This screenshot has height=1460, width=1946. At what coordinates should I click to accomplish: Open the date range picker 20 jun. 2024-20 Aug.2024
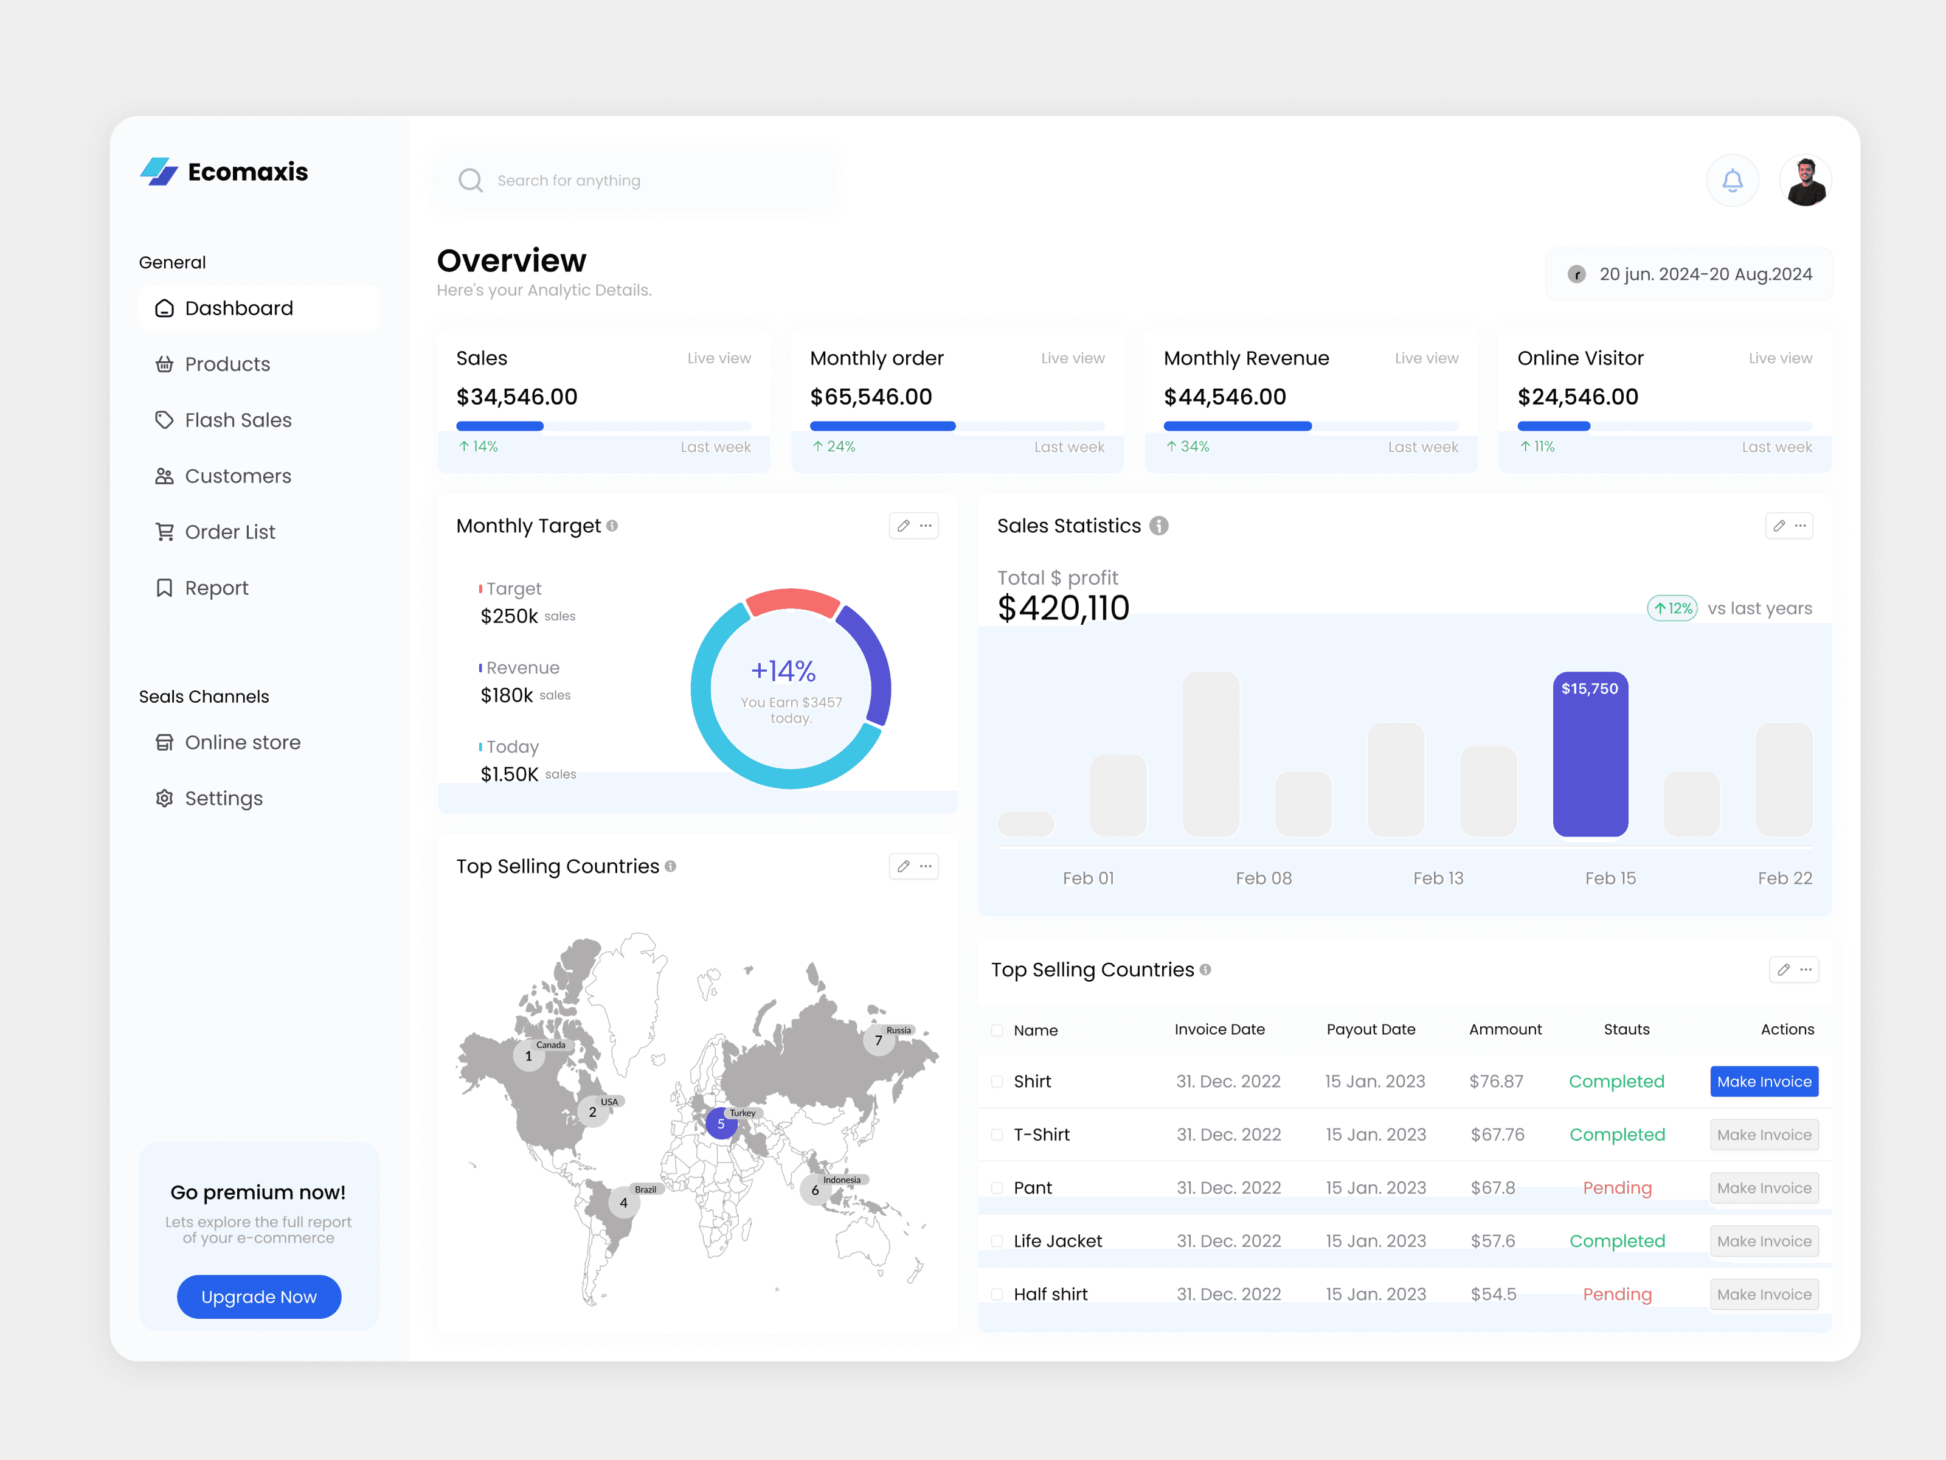pyautogui.click(x=1689, y=274)
